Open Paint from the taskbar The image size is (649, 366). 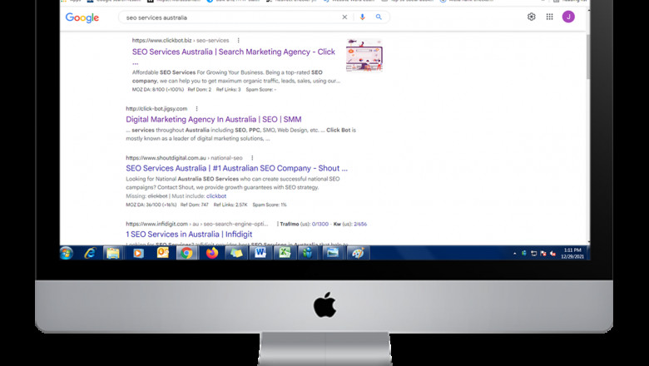click(x=358, y=253)
